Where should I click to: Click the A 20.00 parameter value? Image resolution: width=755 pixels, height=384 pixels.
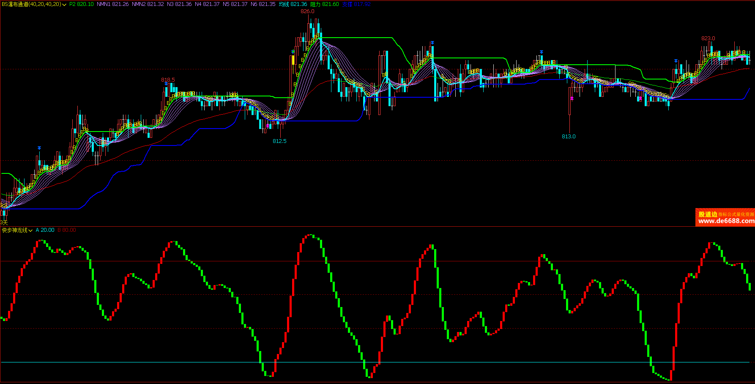tap(45, 230)
